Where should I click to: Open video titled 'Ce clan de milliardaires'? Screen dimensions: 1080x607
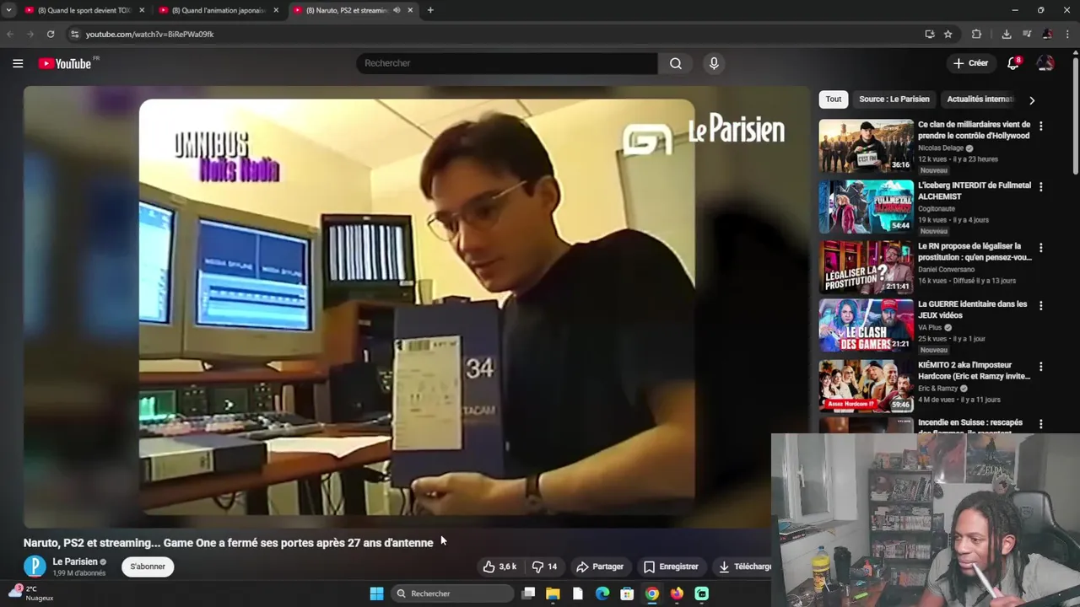(x=974, y=130)
